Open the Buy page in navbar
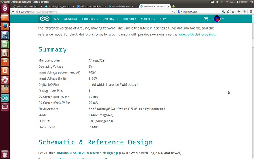This screenshot has width=254, height=159. click(x=56, y=19)
